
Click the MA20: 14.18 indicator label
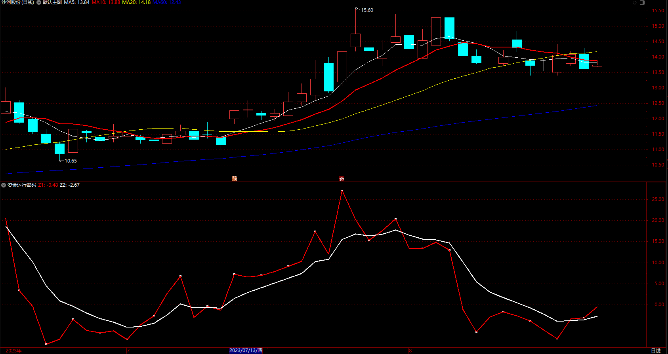point(136,2)
